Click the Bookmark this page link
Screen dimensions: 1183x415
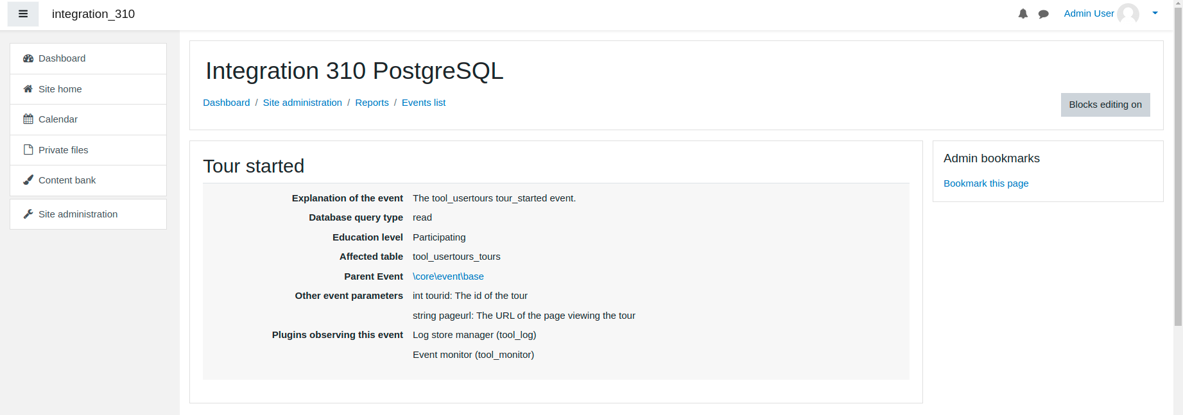(x=986, y=183)
